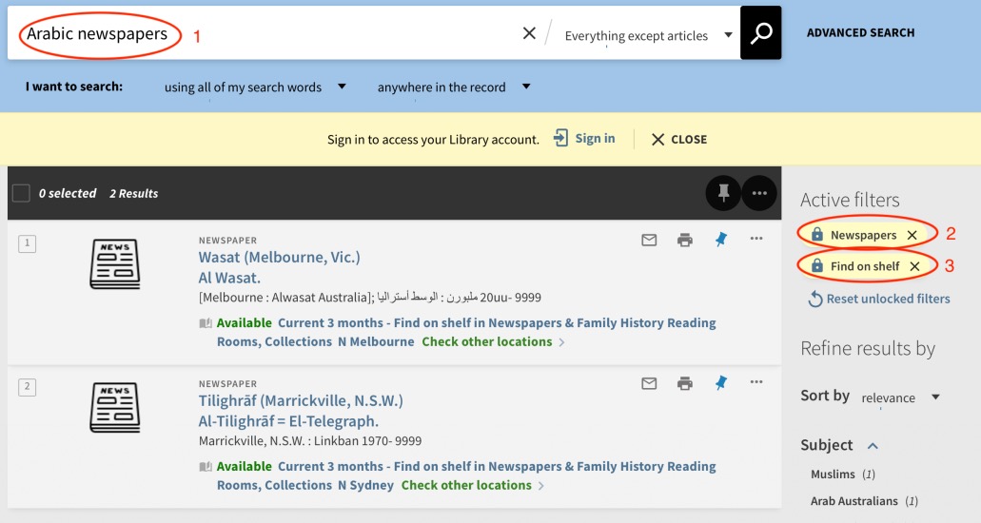Print the Wasat record
The height and width of the screenshot is (523, 981).
pos(685,240)
